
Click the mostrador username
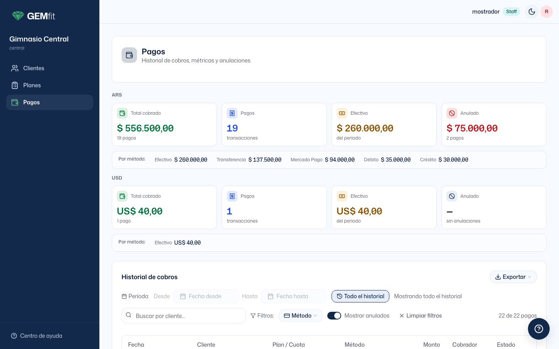point(486,12)
